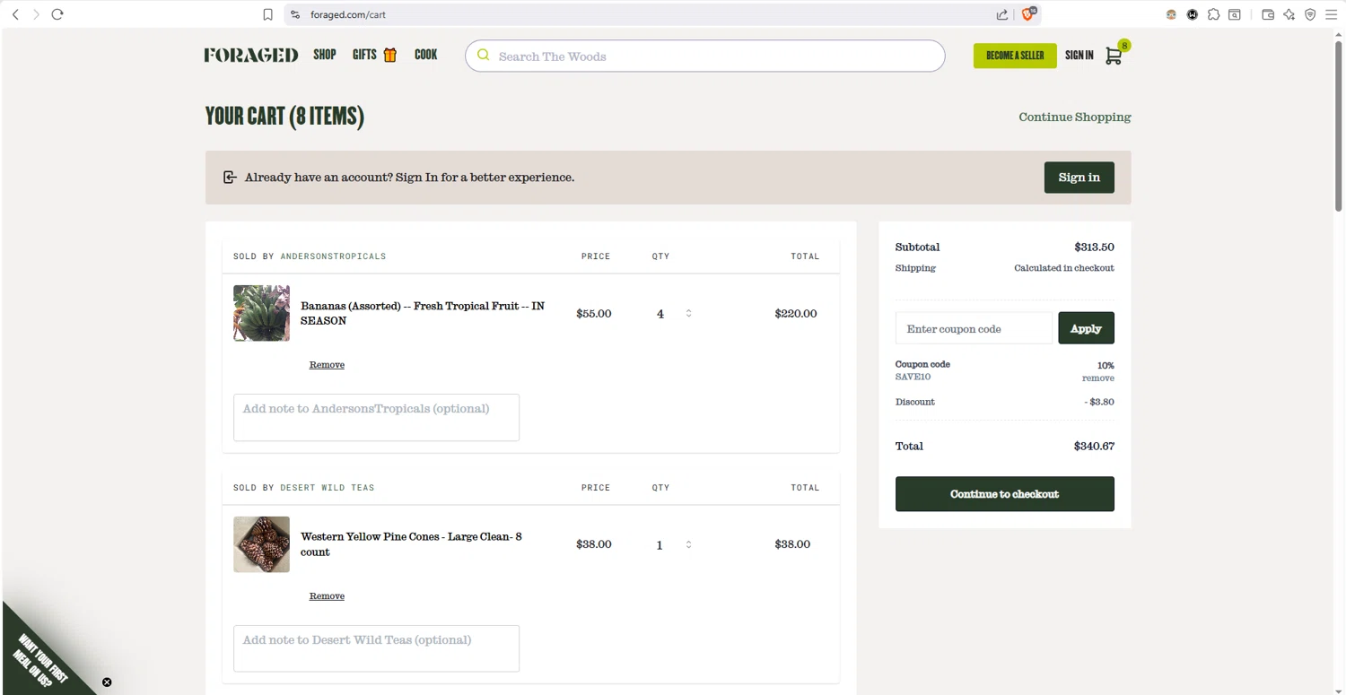Image resolution: width=1346 pixels, height=695 pixels.
Task: Click the Continue Shopping link
Action: [x=1075, y=117]
